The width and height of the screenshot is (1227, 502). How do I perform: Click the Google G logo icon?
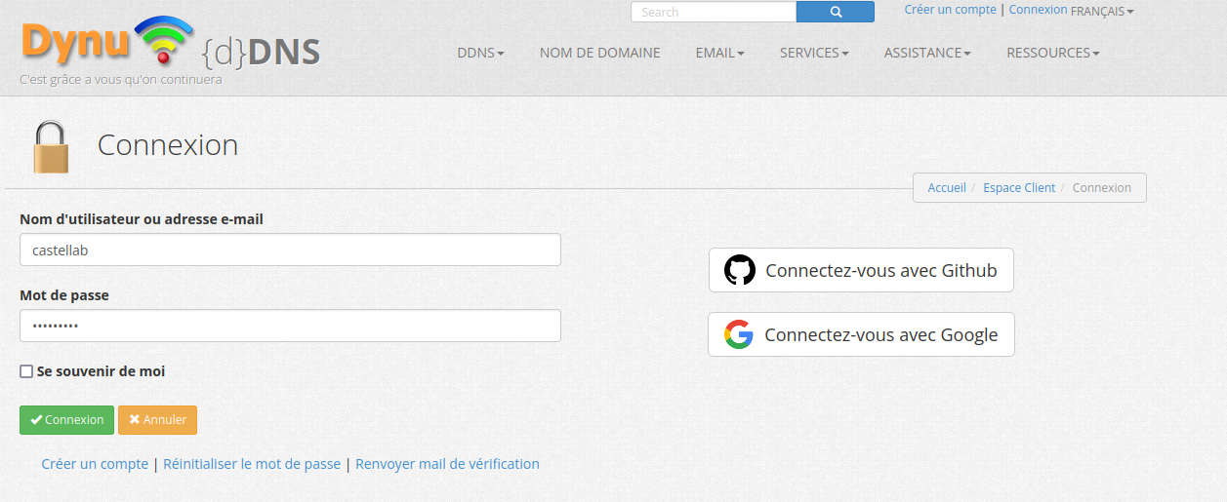(x=739, y=335)
